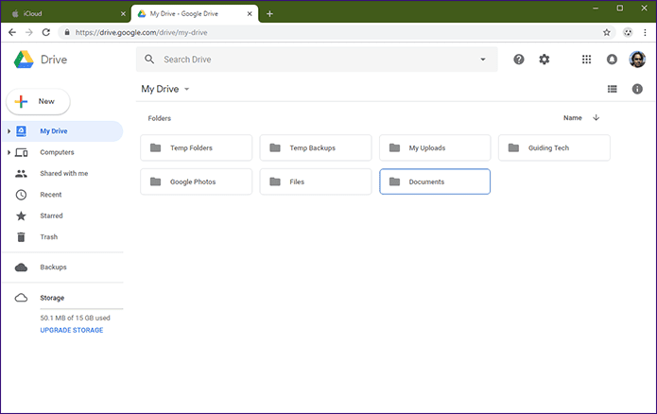Click the Shared with me people icon
Screen dimensions: 657x414
[x=21, y=174]
